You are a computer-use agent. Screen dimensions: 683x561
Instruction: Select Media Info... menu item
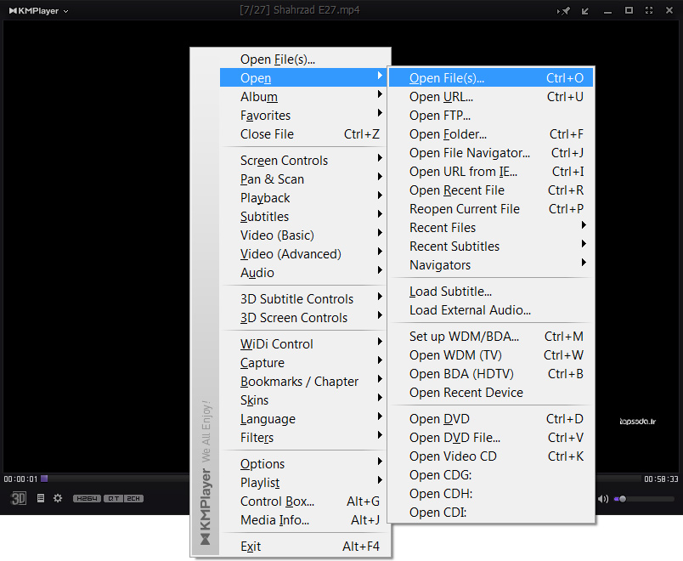coord(304,520)
